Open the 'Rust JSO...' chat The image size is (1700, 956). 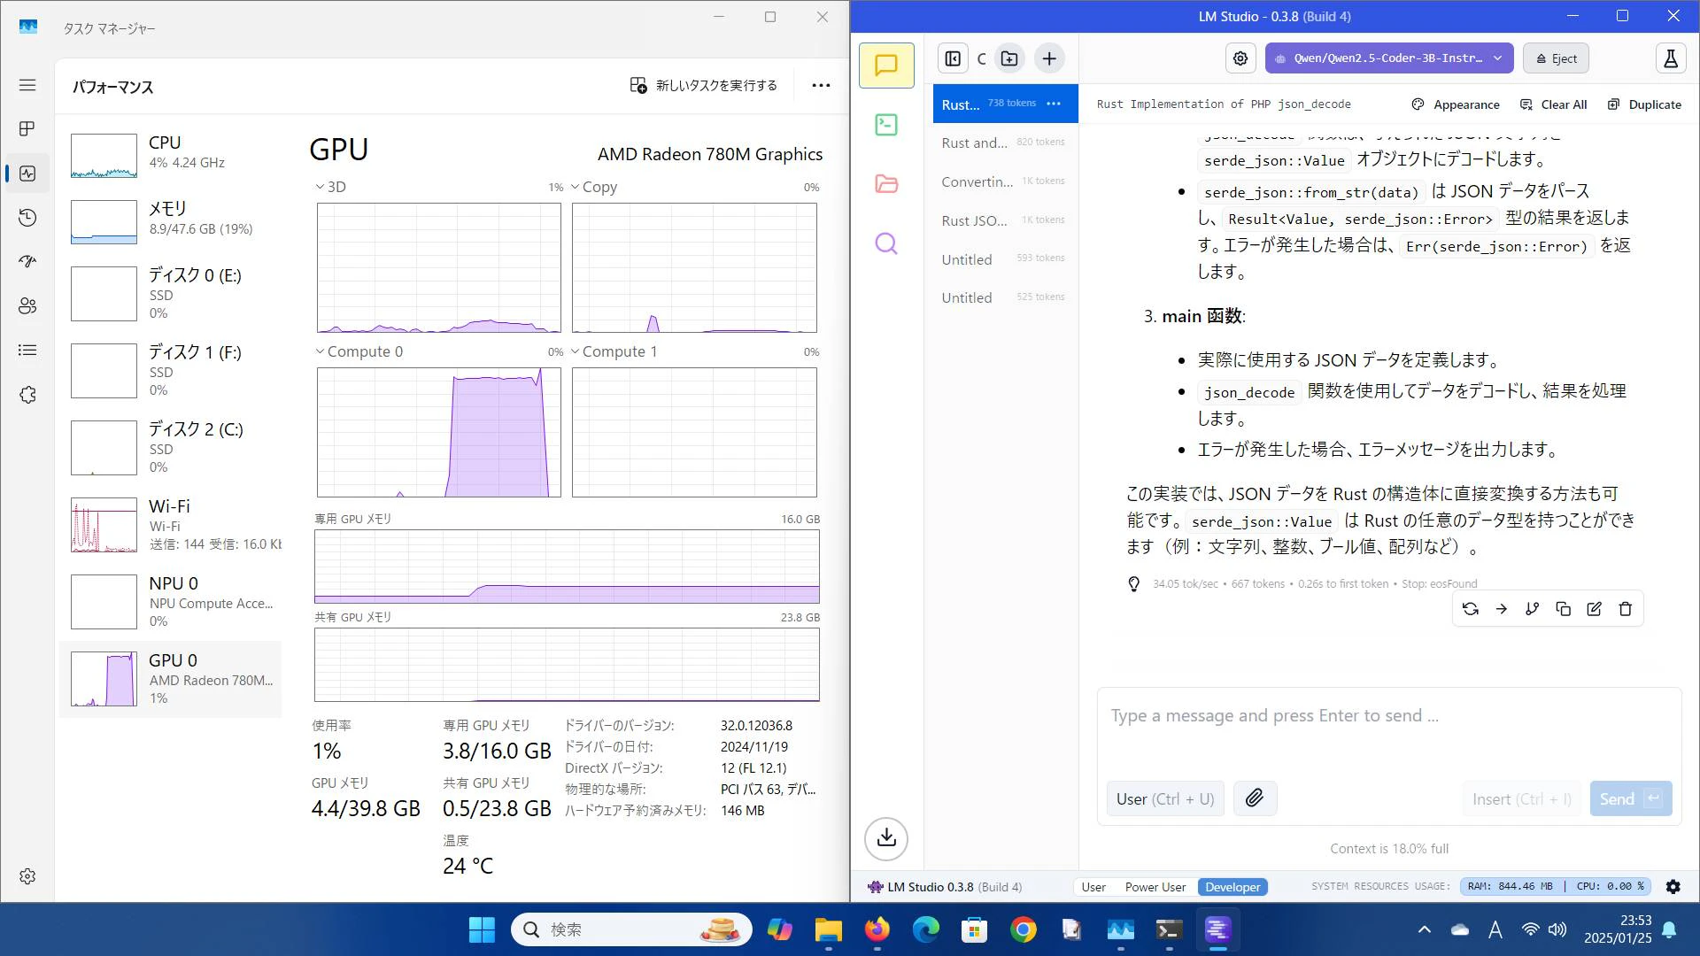tap(1005, 220)
